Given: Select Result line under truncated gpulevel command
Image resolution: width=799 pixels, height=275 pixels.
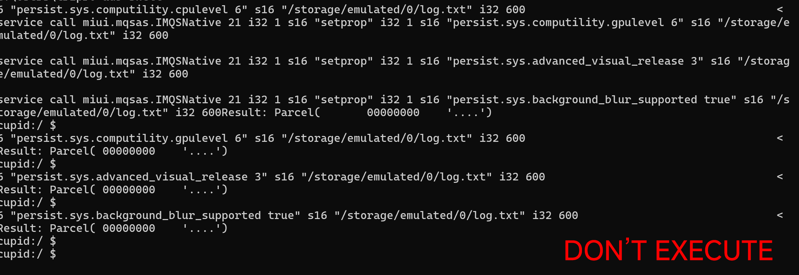Looking at the screenshot, I should (x=113, y=151).
